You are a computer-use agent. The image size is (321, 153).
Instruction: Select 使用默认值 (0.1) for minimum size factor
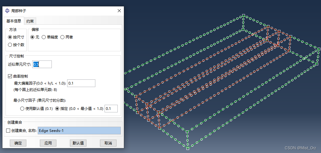22,108
